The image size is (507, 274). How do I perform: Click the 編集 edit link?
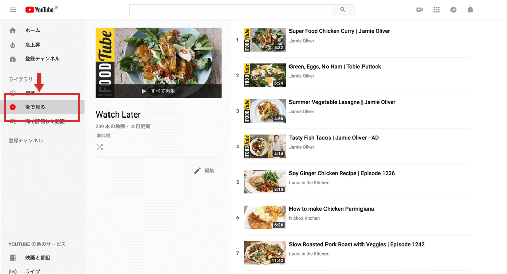tap(209, 171)
